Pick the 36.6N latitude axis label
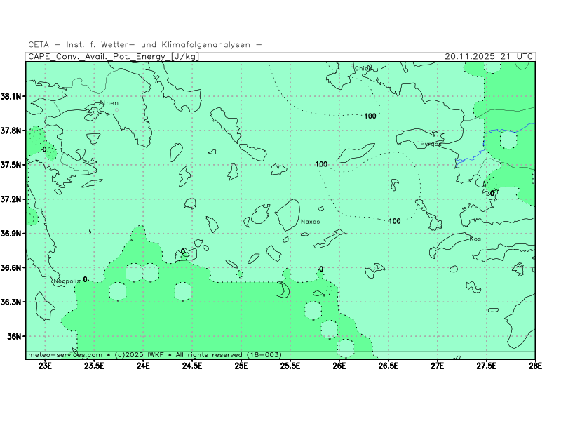561x421 pixels. click(x=13, y=267)
